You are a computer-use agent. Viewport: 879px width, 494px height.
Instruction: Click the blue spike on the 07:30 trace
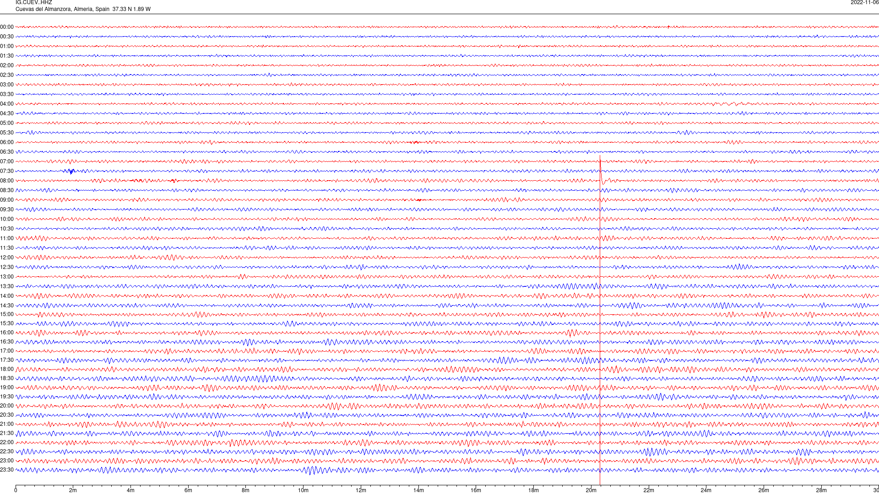coord(71,172)
